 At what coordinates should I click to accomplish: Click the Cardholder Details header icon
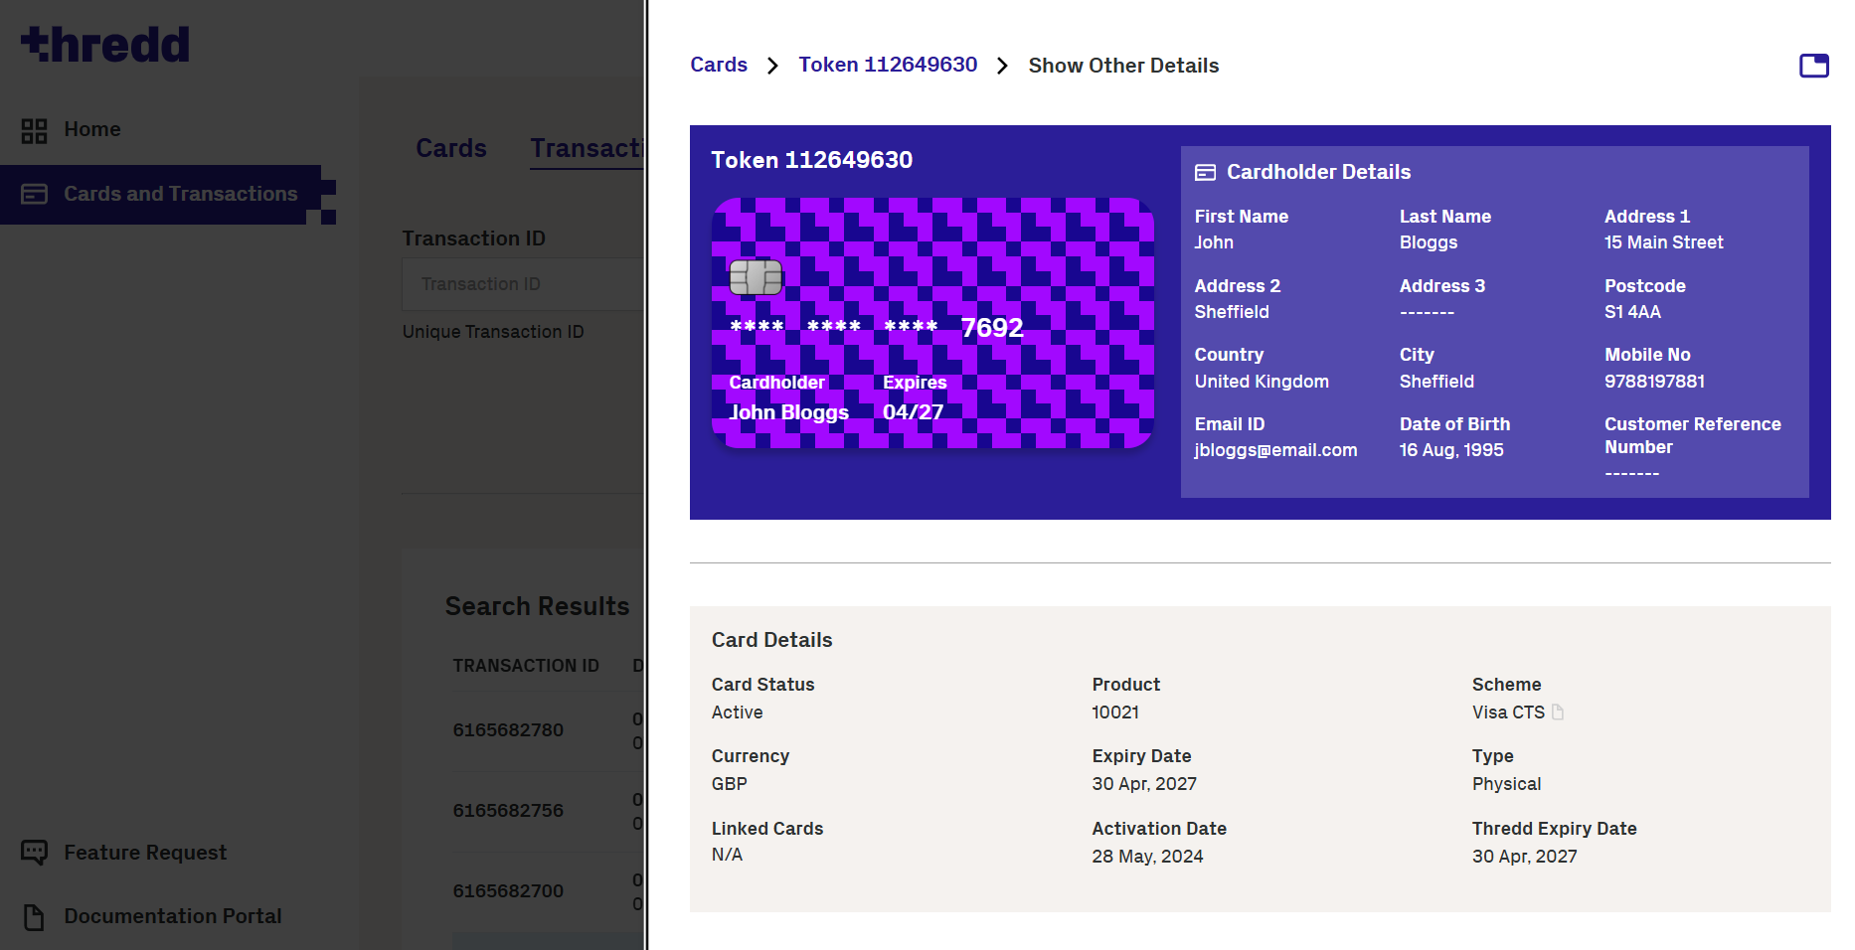click(1205, 173)
